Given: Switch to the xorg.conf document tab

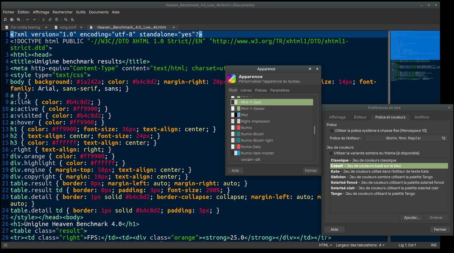Looking at the screenshot, I should click(68, 27).
